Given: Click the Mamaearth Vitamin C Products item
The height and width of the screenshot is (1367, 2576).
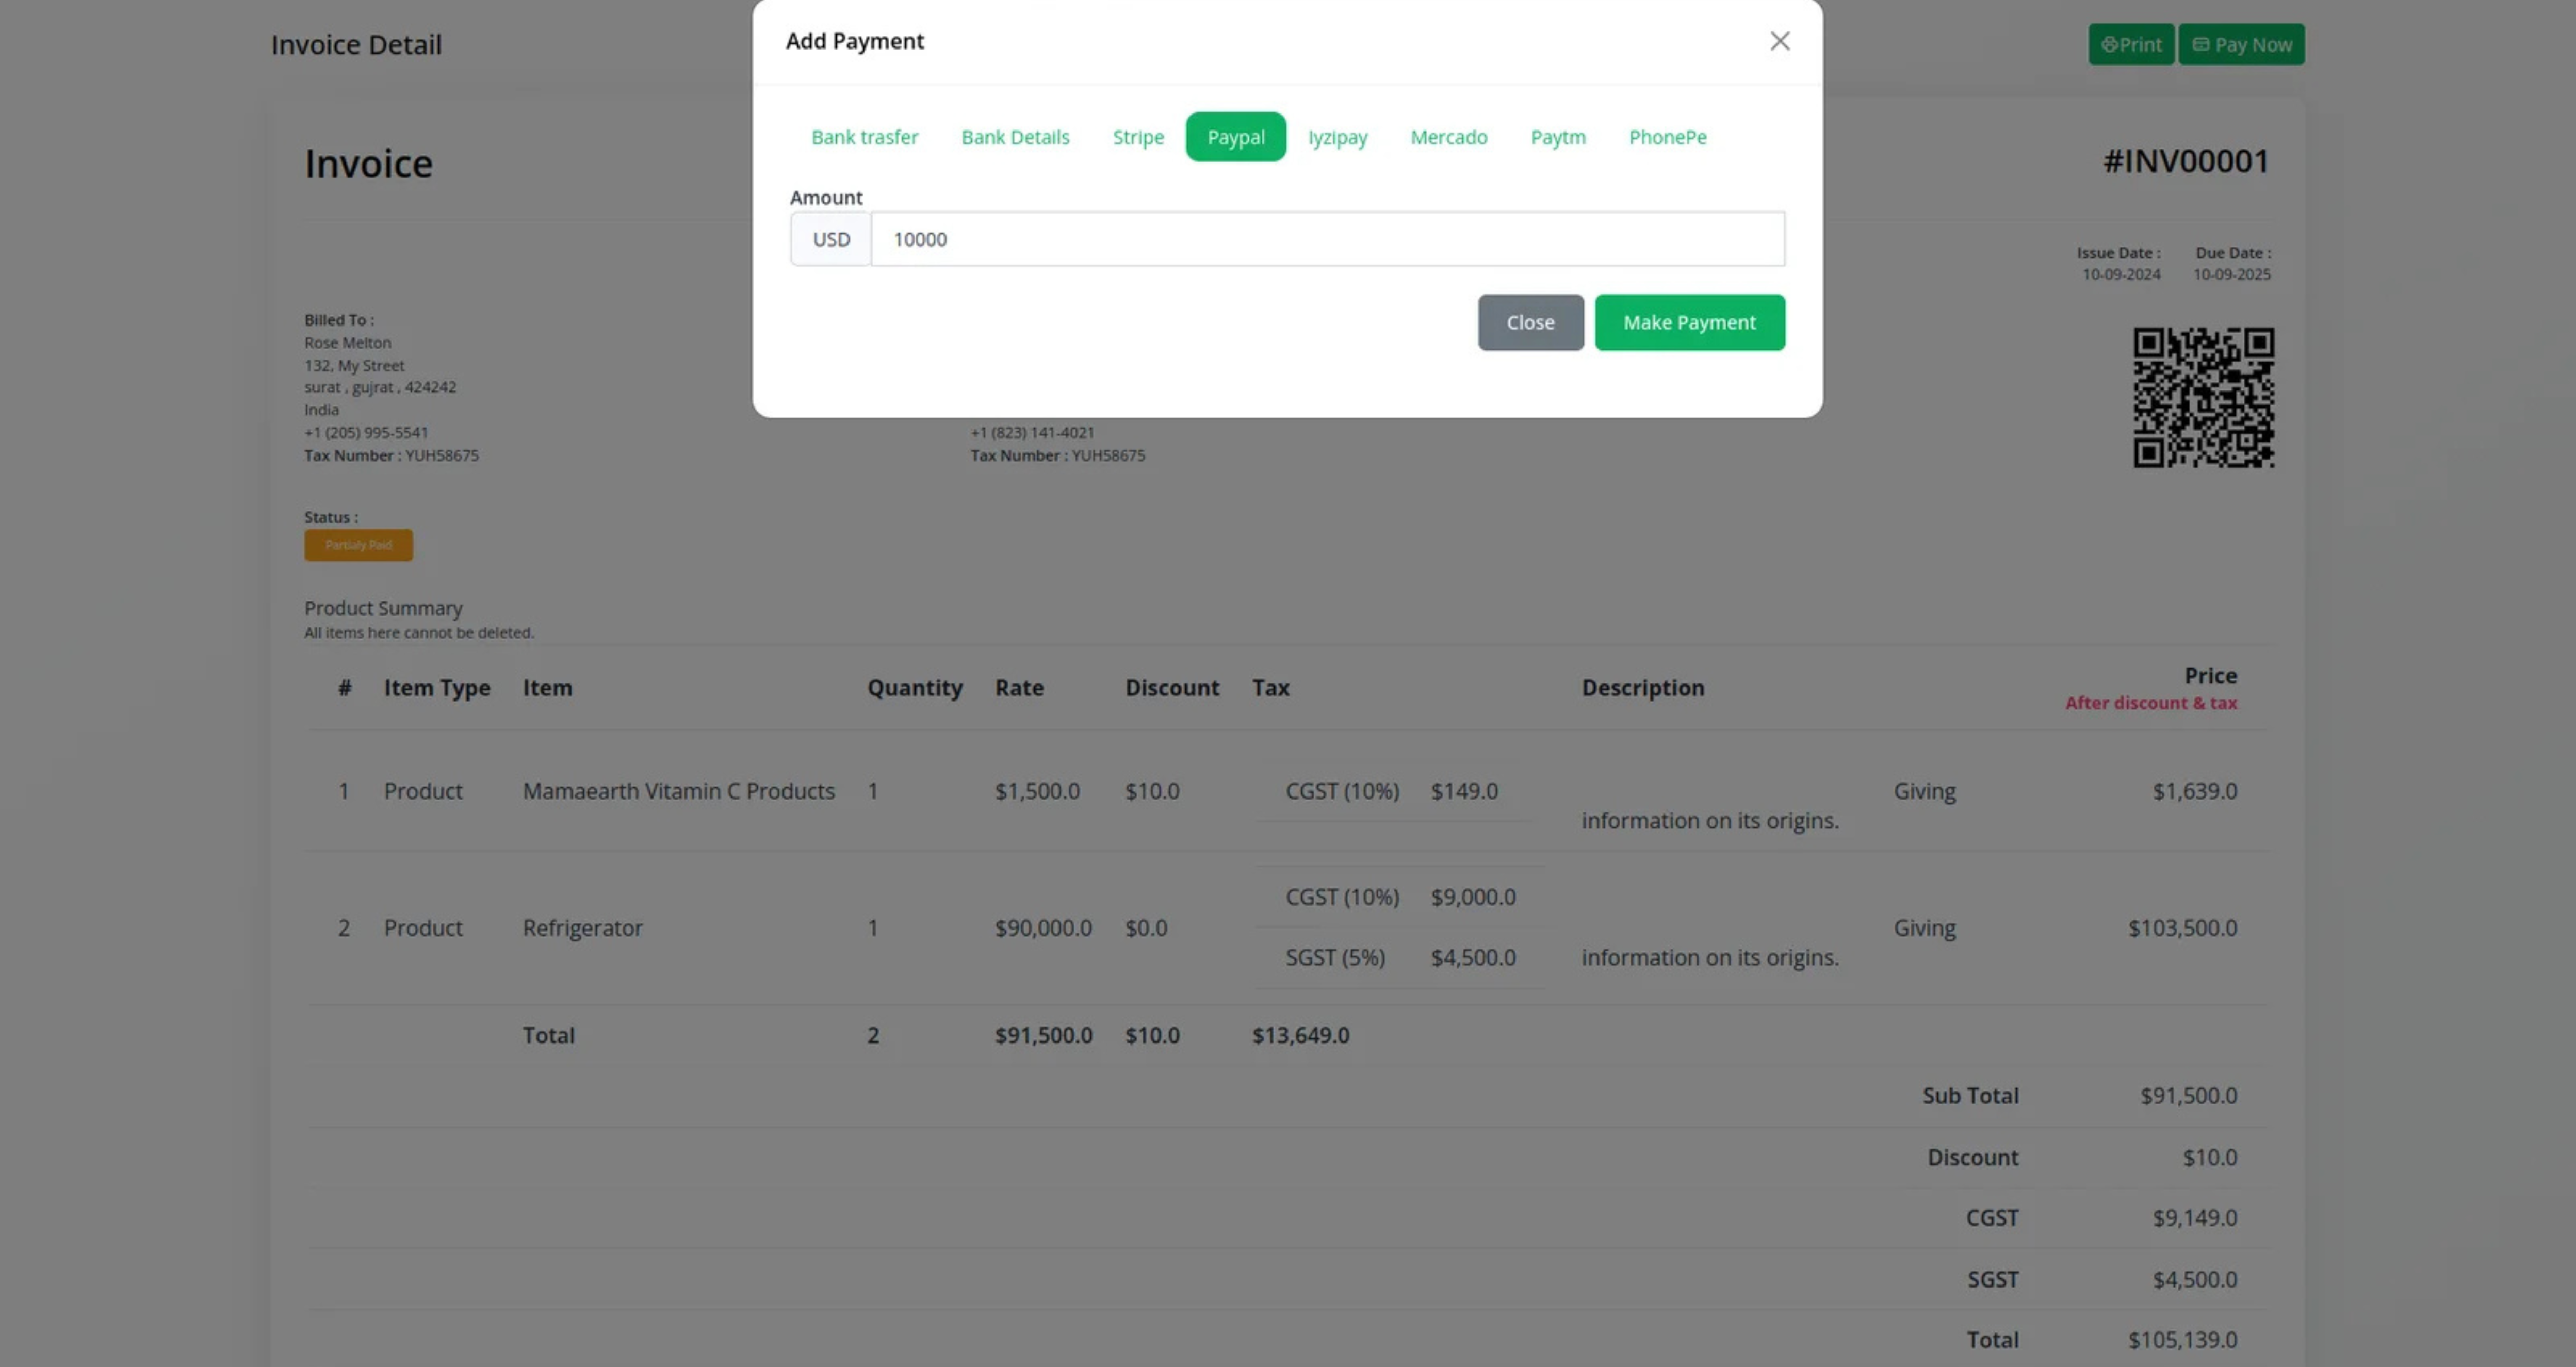Looking at the screenshot, I should click(x=678, y=791).
